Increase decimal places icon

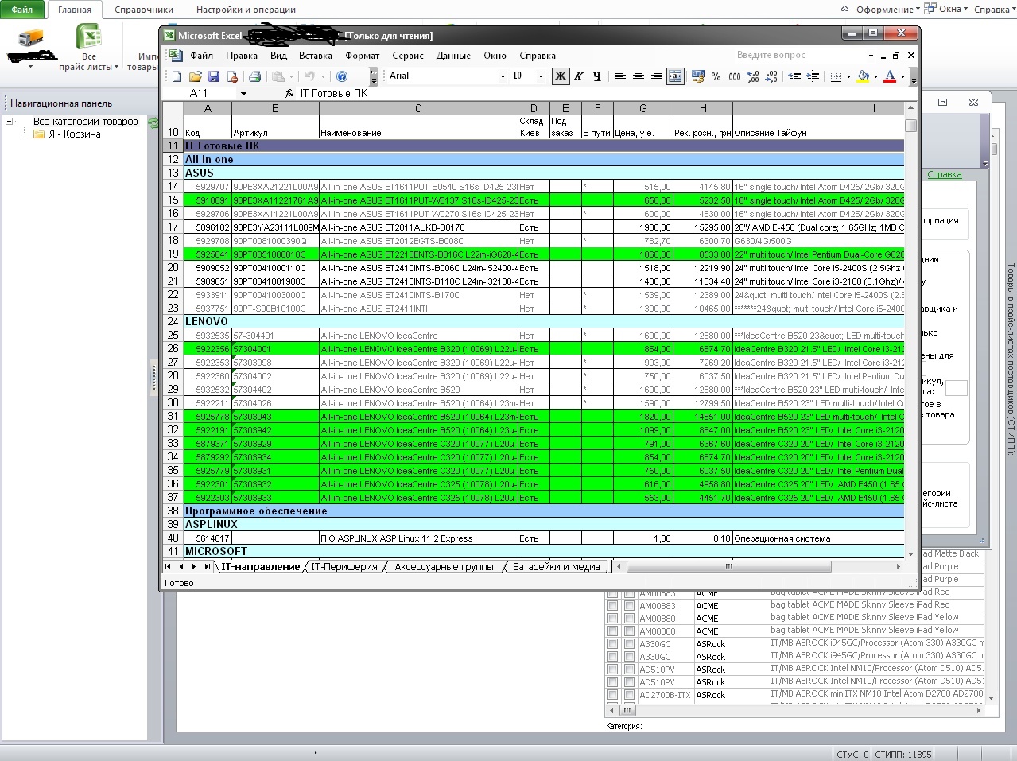point(753,76)
